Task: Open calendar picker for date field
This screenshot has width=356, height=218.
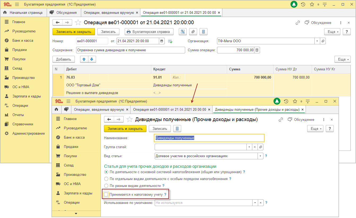Action: [162, 41]
